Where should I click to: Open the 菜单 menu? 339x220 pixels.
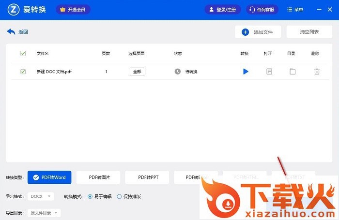pyautogui.click(x=295, y=9)
